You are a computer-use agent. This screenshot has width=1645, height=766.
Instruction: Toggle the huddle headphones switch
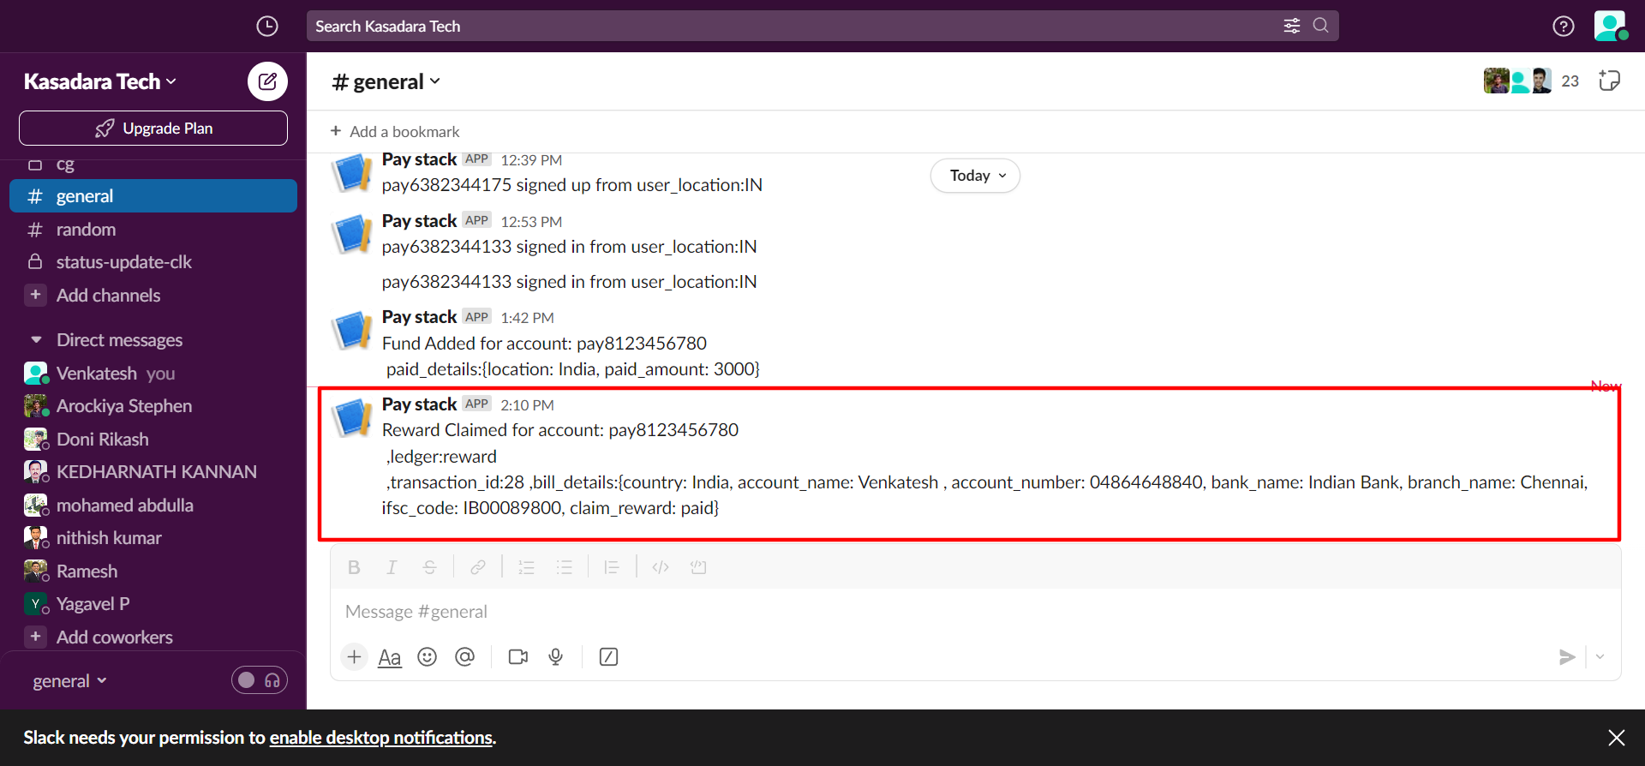pos(260,680)
